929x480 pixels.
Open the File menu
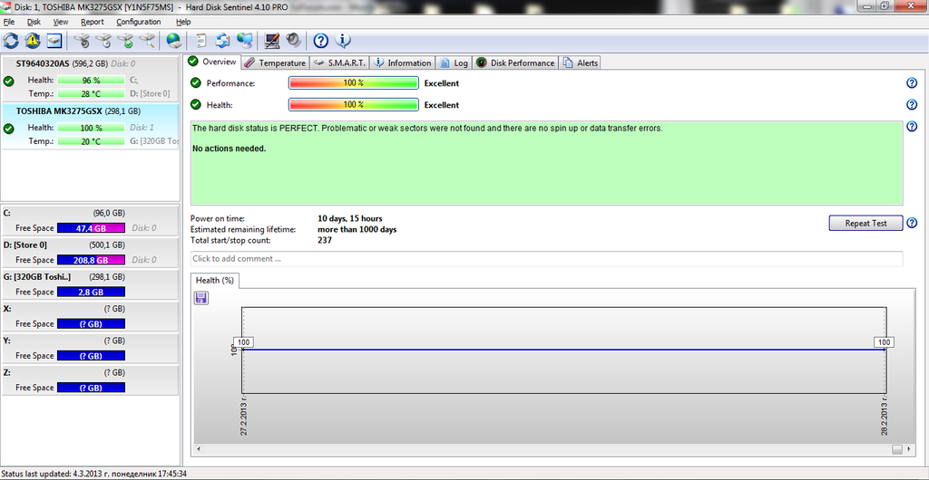[x=9, y=22]
